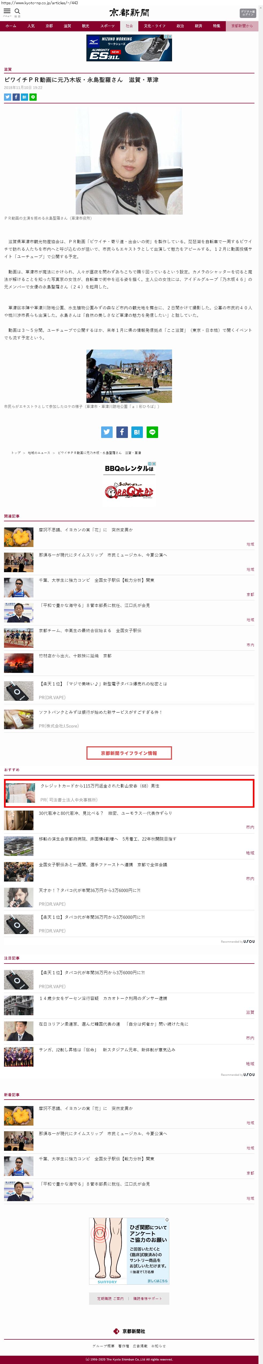This screenshot has width=263, height=1364.
Task: Click large Twitter share button below article
Action: [107, 432]
